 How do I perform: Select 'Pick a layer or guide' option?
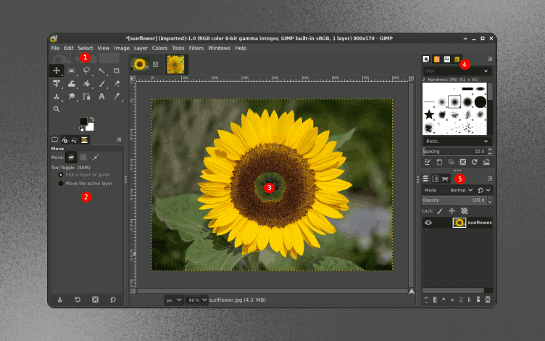[x=61, y=175]
